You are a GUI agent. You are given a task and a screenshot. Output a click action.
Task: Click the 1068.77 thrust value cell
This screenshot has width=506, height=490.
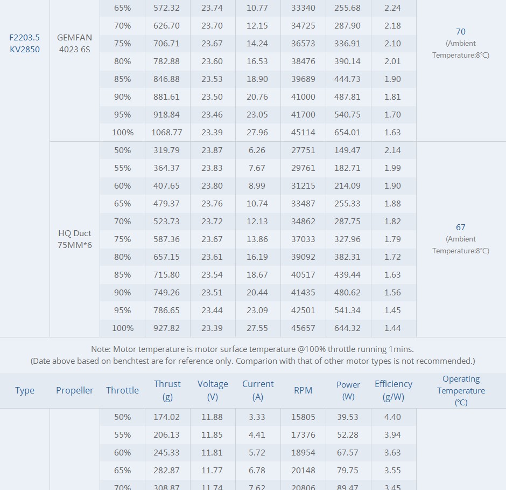[x=167, y=132]
